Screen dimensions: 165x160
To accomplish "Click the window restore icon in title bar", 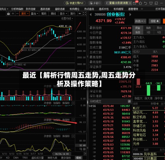I will (x=156, y=3).
